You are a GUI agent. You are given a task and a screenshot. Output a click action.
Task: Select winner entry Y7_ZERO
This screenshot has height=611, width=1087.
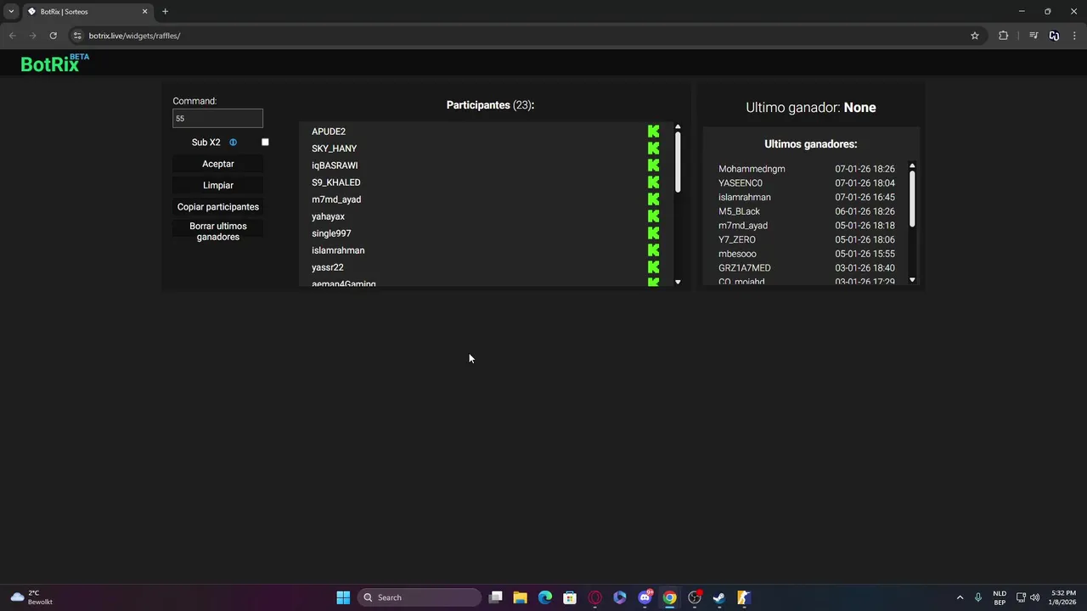click(737, 239)
